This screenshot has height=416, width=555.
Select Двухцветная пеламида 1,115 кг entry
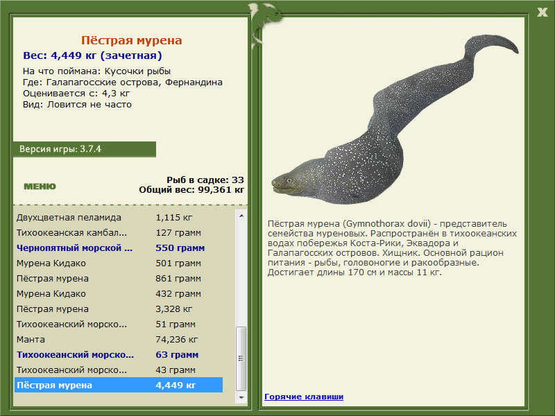pyautogui.click(x=119, y=218)
